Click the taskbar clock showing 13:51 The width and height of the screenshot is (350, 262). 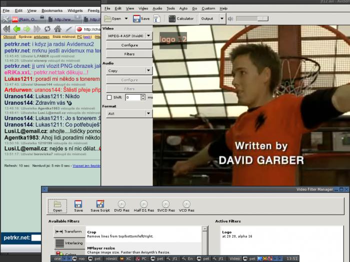(292, 259)
